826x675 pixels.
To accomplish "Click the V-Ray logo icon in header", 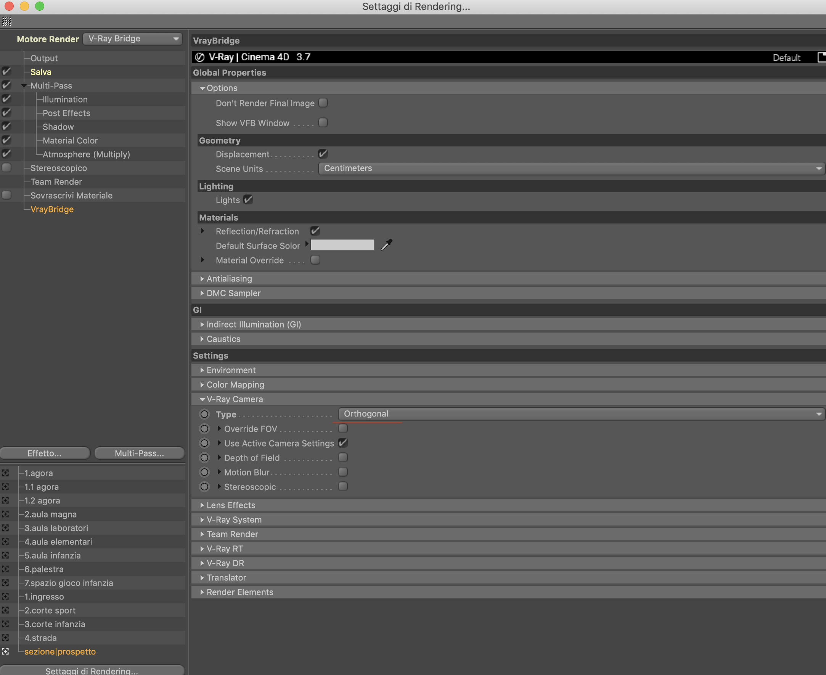I will [x=200, y=58].
